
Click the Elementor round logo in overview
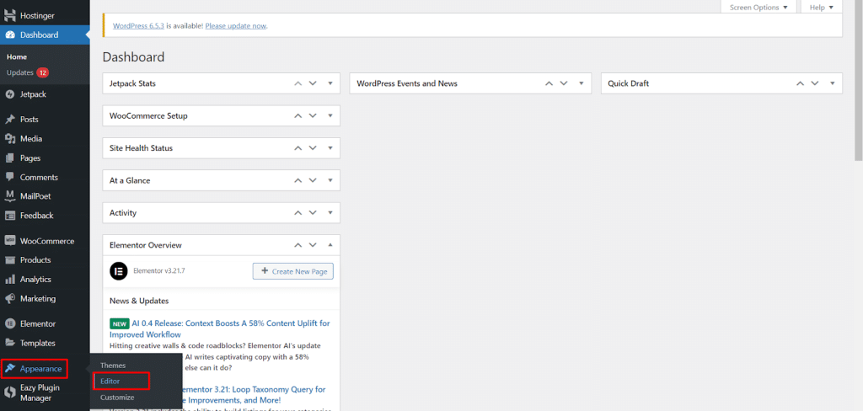pos(118,271)
